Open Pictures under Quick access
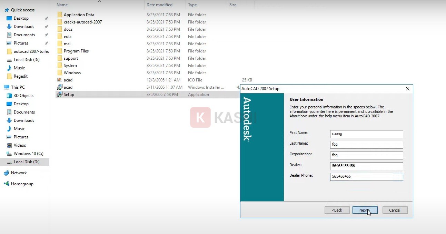446x234 pixels. [x=21, y=43]
